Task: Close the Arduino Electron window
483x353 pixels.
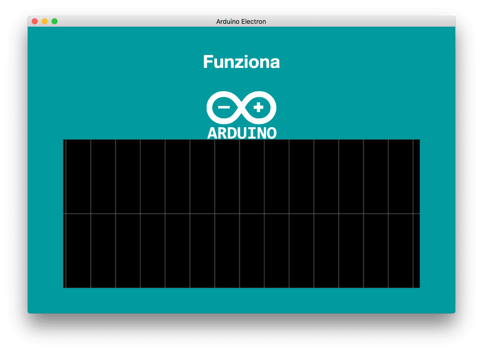Action: (35, 21)
